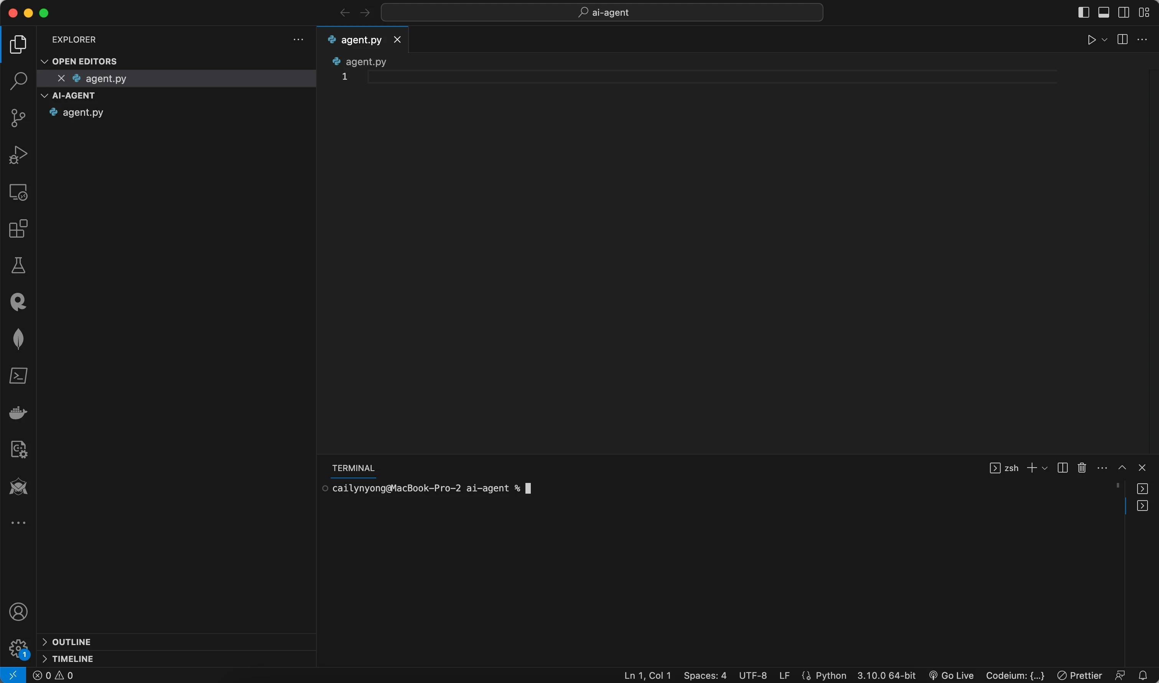The height and width of the screenshot is (683, 1159).
Task: Open the MongoDB leaf icon view
Action: click(x=18, y=339)
